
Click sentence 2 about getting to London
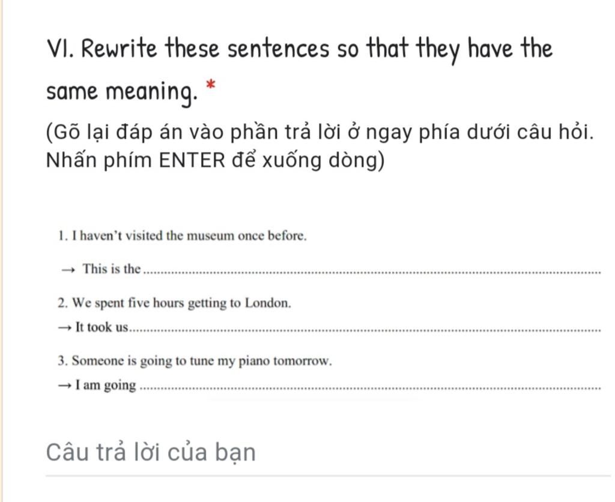[175, 304]
